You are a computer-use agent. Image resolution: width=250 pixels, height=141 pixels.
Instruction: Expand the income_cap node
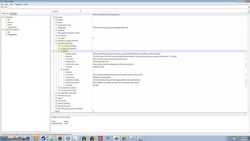click(56, 36)
